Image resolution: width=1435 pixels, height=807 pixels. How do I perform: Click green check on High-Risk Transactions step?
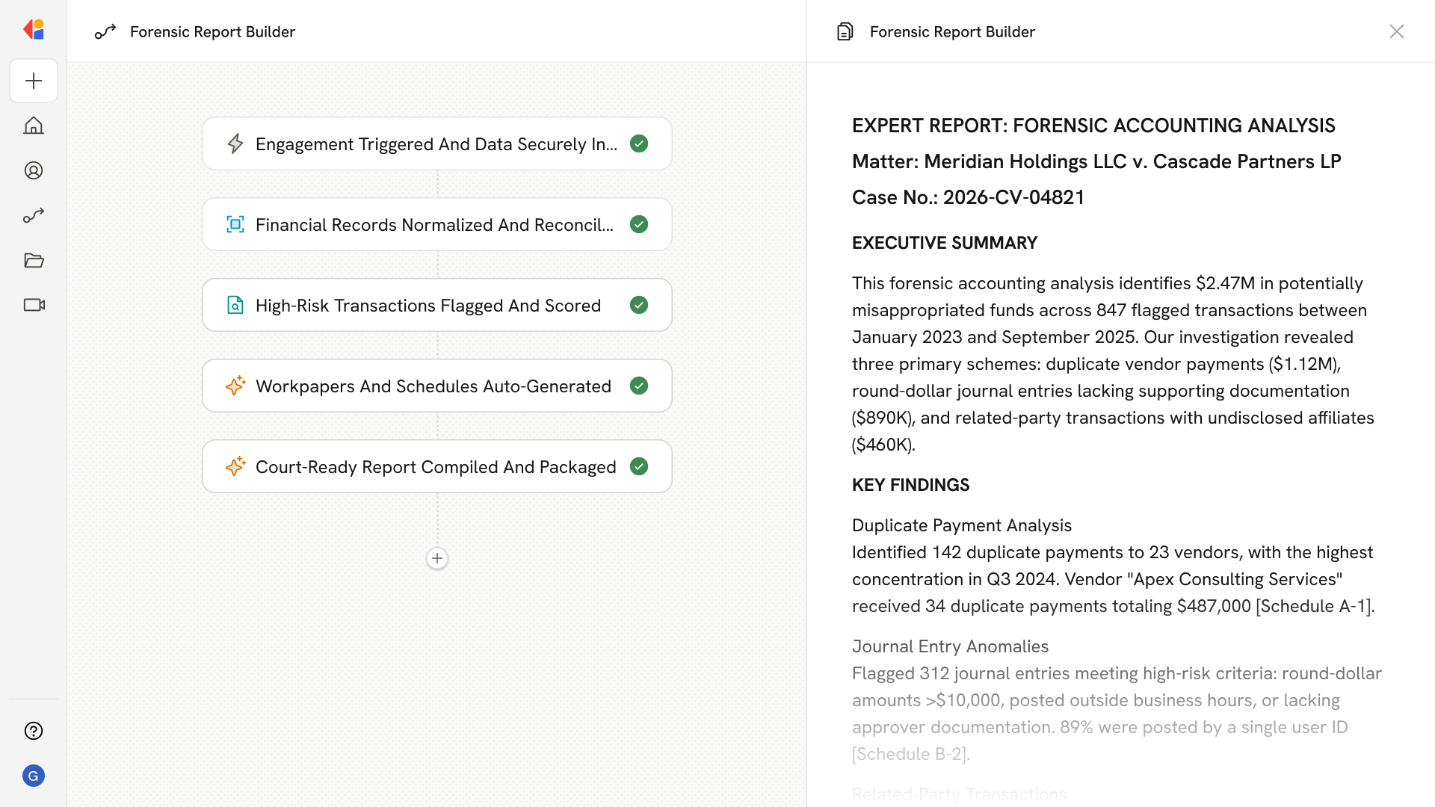tap(639, 305)
